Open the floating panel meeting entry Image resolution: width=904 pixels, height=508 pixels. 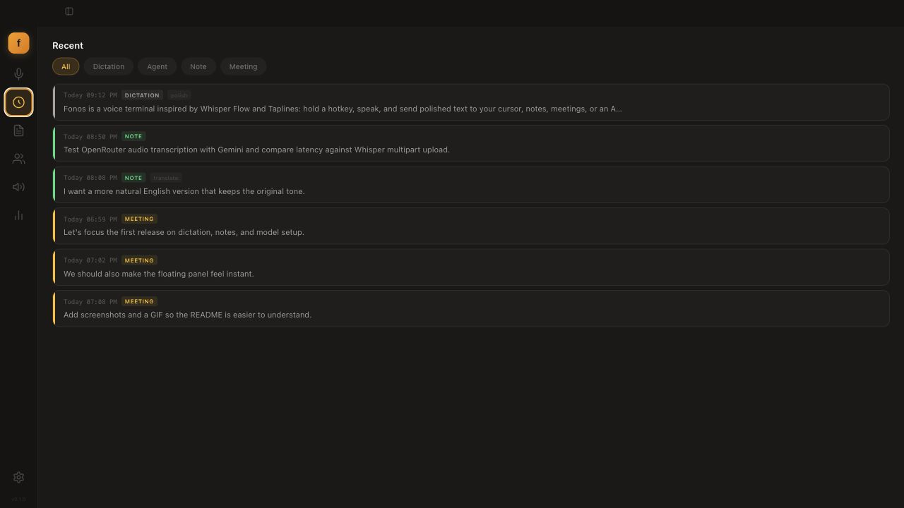[x=471, y=267]
